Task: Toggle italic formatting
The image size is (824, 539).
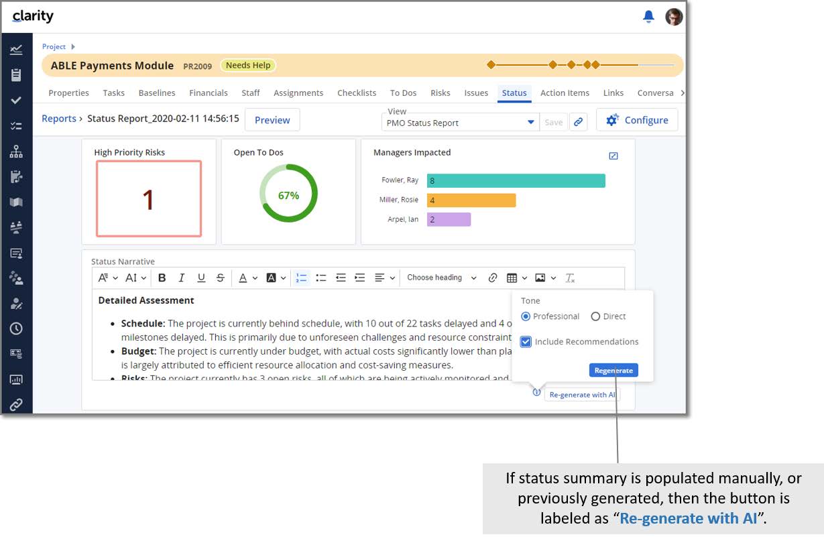Action: click(x=181, y=278)
